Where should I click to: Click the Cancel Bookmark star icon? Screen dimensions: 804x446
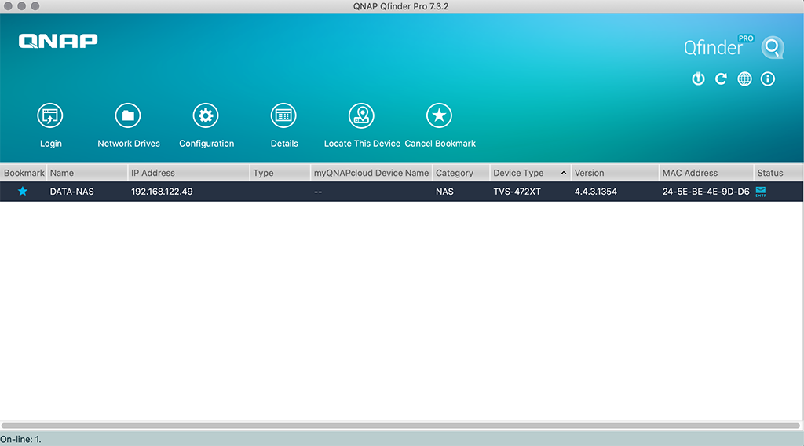(440, 115)
